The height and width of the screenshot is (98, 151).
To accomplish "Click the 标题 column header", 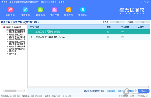I will pyautogui.click(x=37, y=27).
